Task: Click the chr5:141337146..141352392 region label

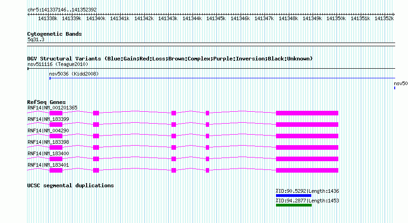Action: coord(62,10)
